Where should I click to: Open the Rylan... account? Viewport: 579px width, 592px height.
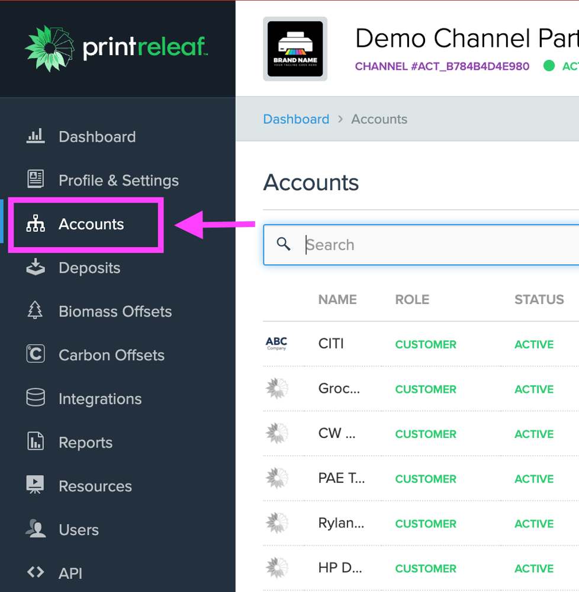click(341, 523)
